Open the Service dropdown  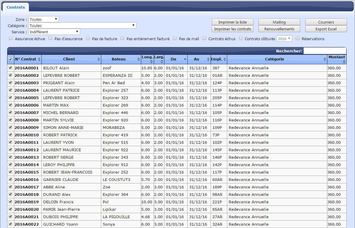pyautogui.click(x=54, y=32)
